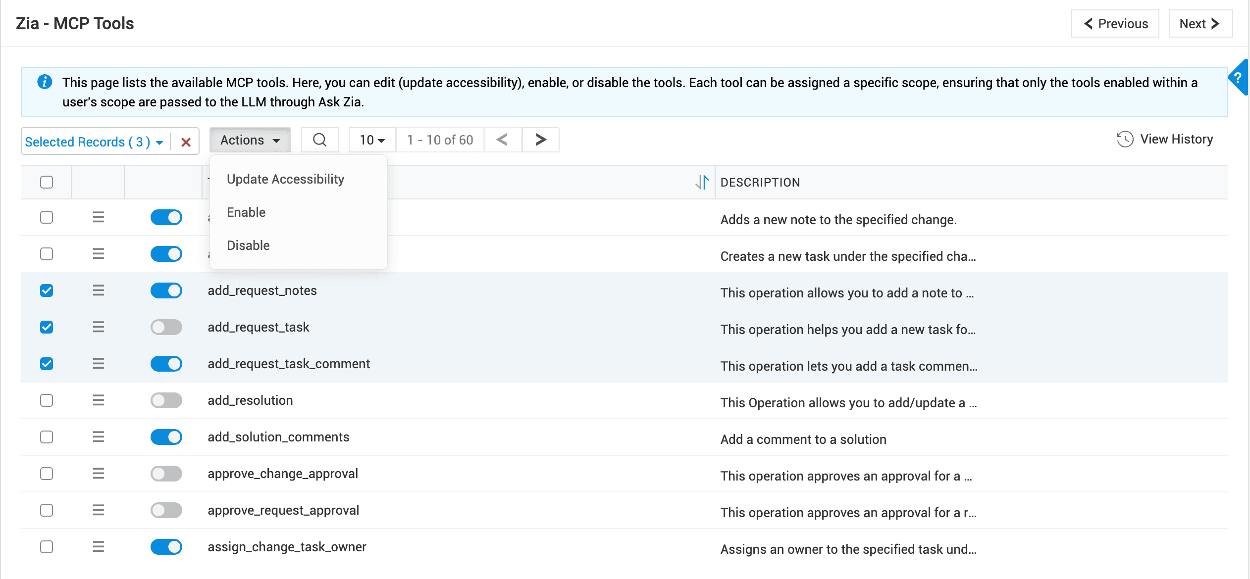Click the '1 - 10 of 60' page range
Screen dimensions: 1250x579
[440, 140]
